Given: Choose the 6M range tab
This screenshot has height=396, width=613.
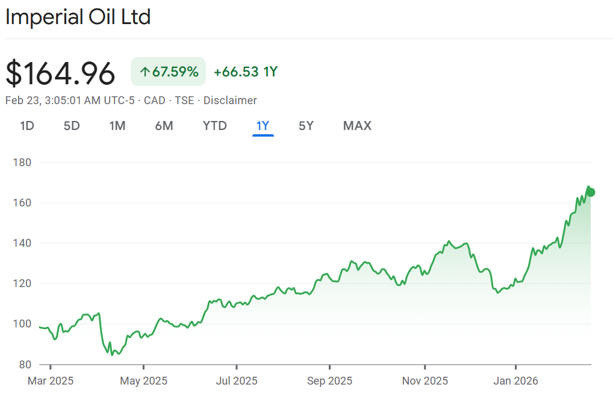Looking at the screenshot, I should click(x=164, y=126).
